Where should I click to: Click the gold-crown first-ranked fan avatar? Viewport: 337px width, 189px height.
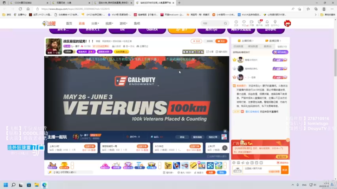240,60
